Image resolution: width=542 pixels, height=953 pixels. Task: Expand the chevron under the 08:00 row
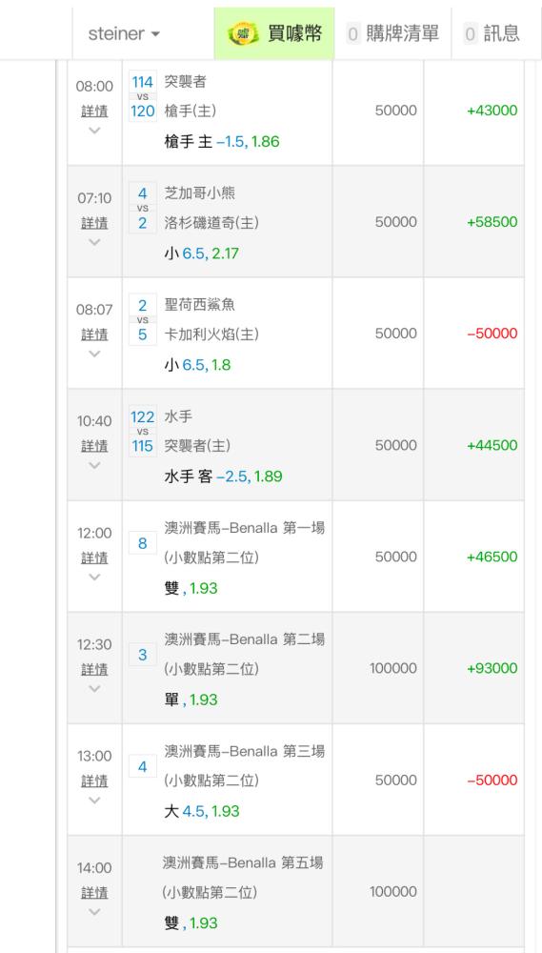point(94,130)
